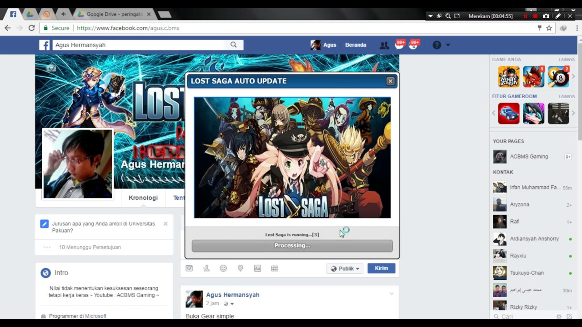Viewport: 582px width, 327px height.
Task: Open Agus Hermansyah profile picture
Action: tap(77, 163)
